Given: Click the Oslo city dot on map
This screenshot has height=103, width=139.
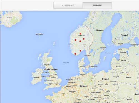Looking at the screenshot, I should 85,46.
